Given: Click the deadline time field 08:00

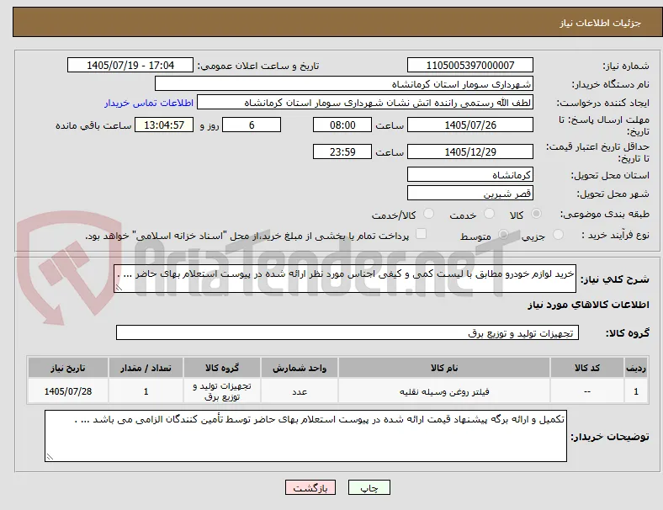Looking at the screenshot, I should [342, 125].
